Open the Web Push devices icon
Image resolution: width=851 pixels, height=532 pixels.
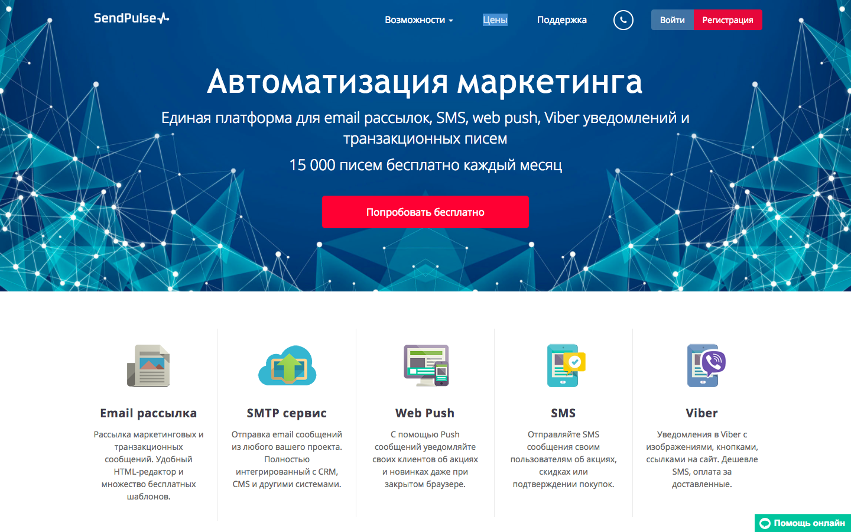click(x=425, y=366)
